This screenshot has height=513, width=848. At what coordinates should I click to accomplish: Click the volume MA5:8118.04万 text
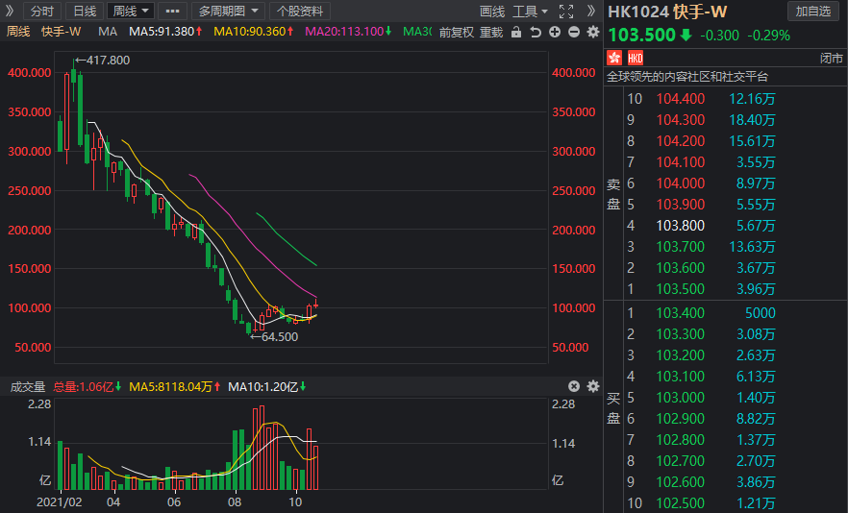(x=175, y=386)
